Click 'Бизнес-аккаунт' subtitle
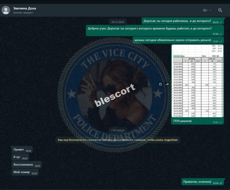This screenshot has width=230, height=190. pyautogui.click(x=23, y=13)
